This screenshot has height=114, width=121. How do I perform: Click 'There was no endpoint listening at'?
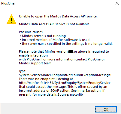click(46, 79)
